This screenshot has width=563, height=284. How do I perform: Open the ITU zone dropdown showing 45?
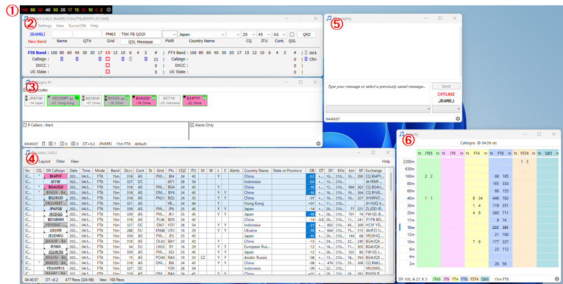tap(264, 34)
